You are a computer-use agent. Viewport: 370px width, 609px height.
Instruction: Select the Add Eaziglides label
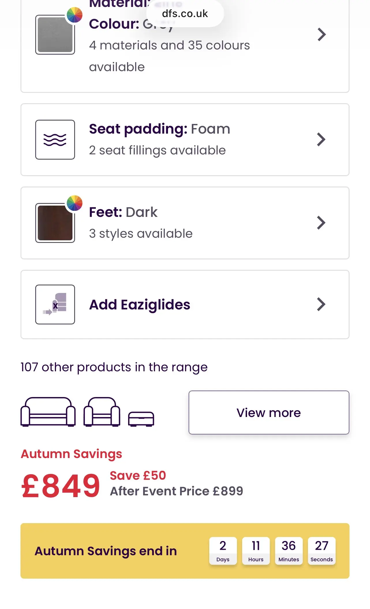[x=140, y=304]
